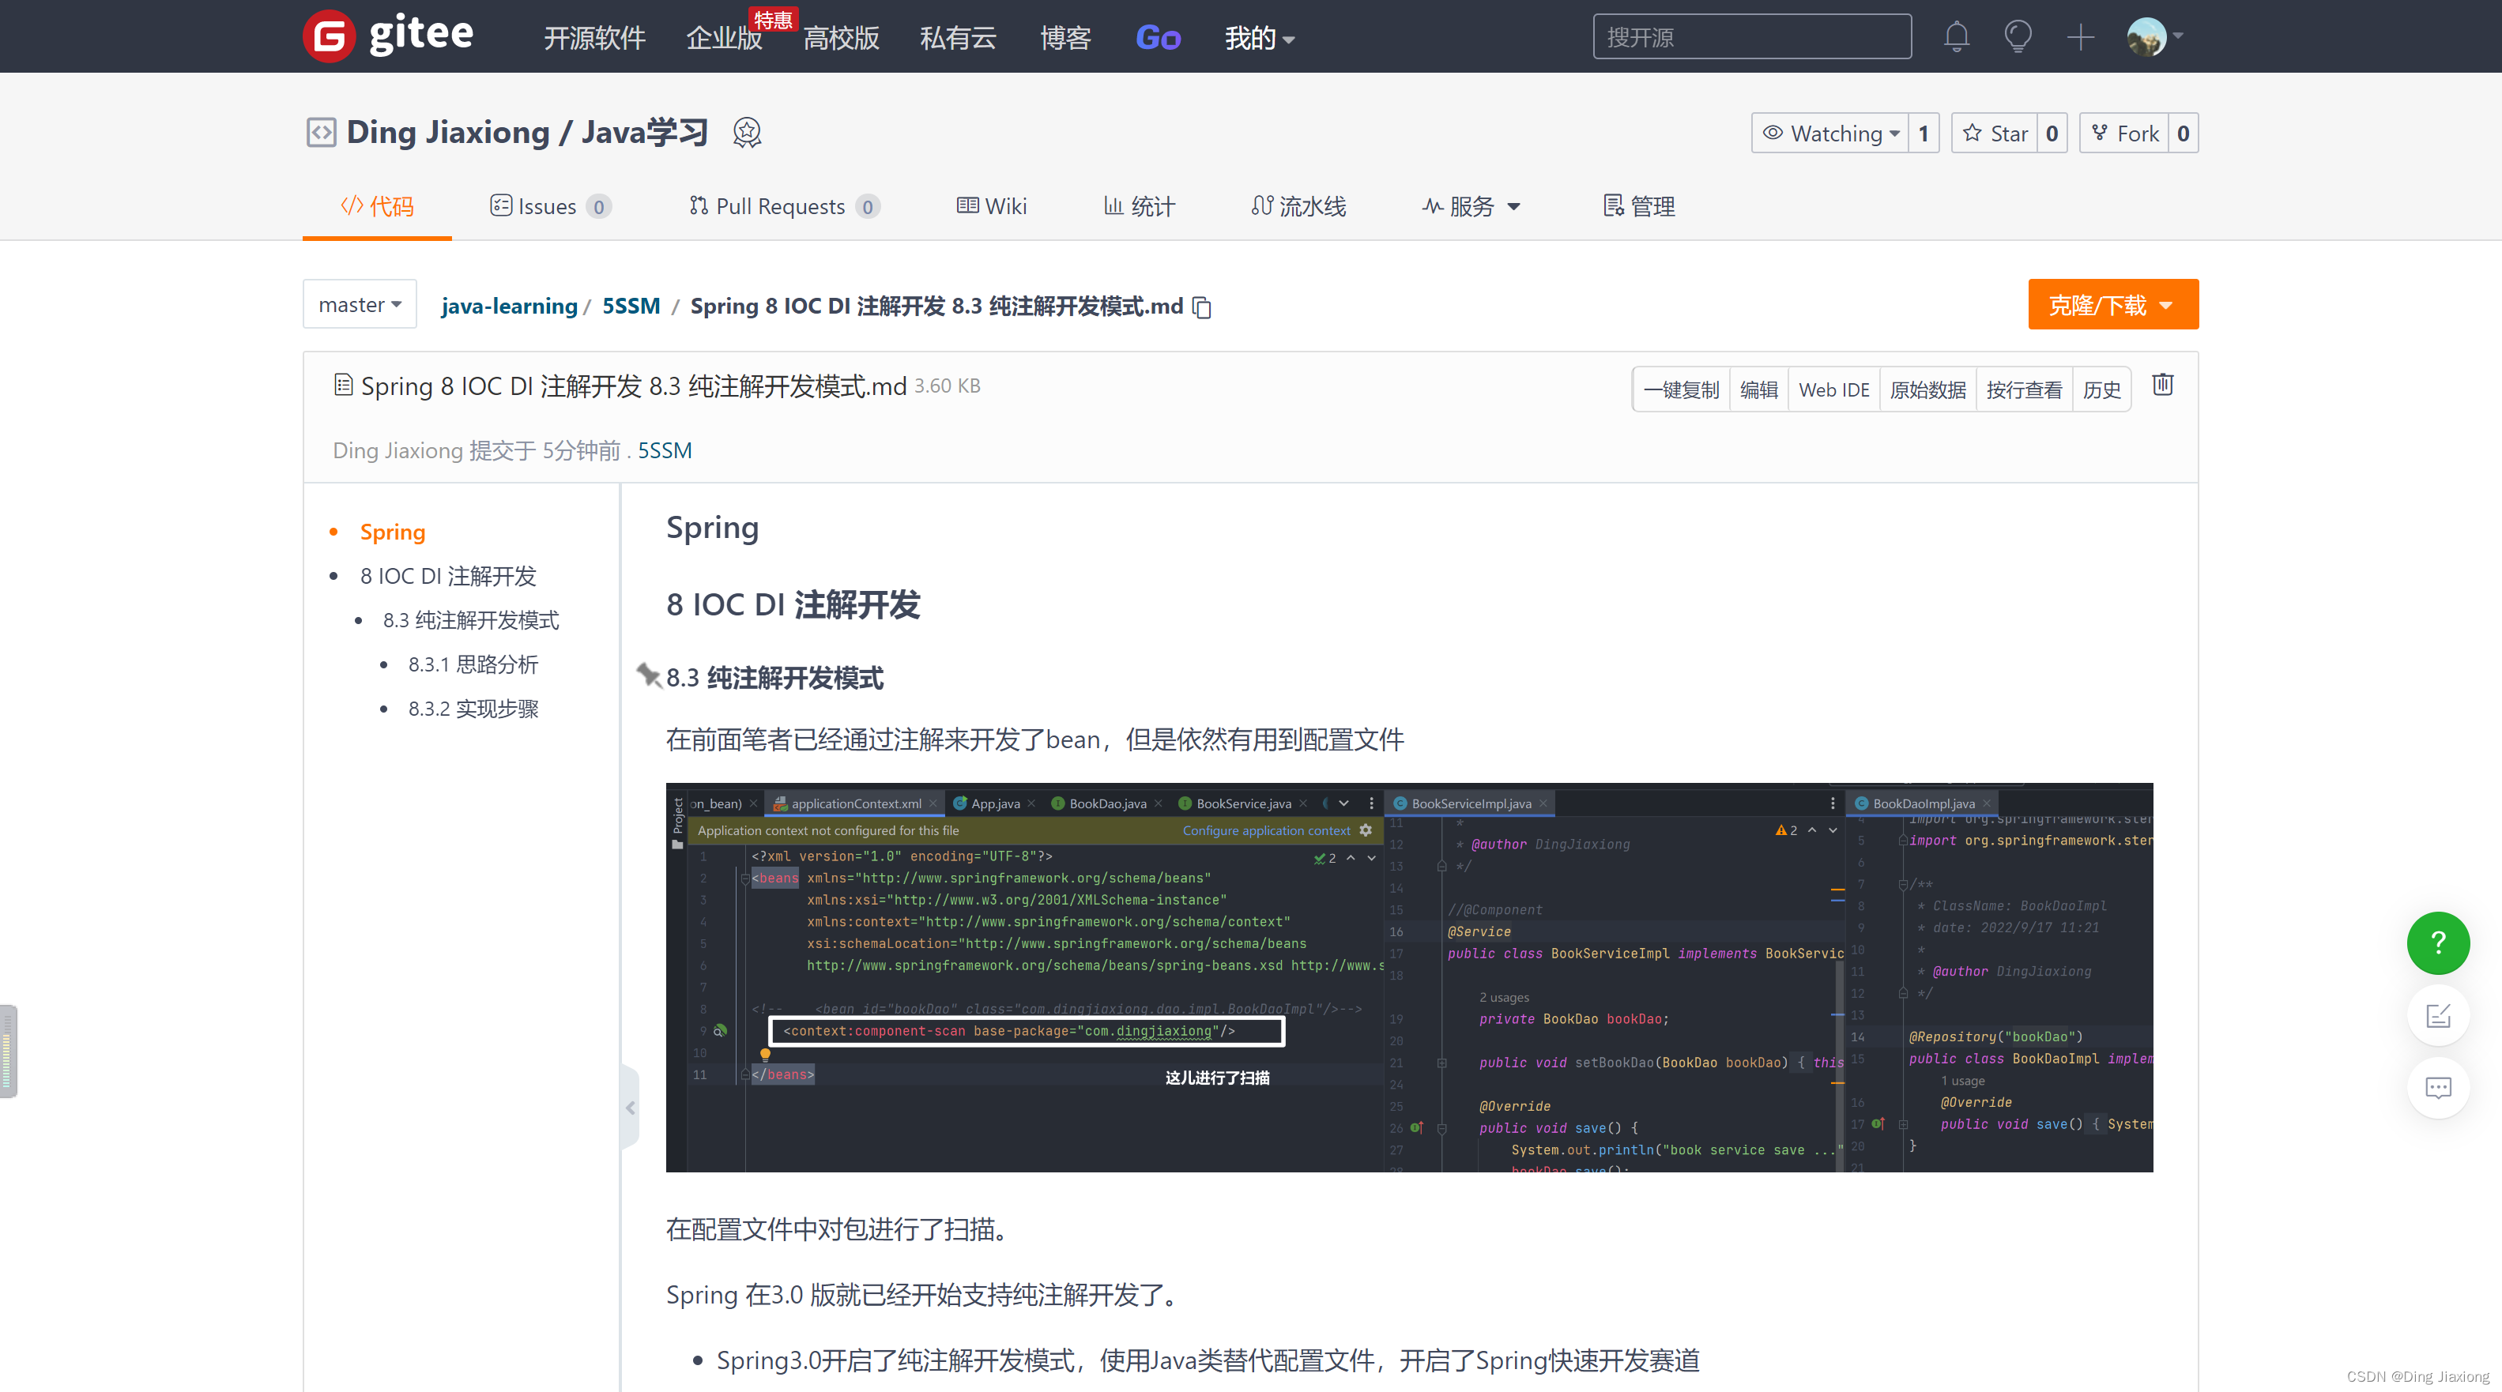Switch to the 代码 tab
This screenshot has height=1392, width=2502.
[377, 207]
